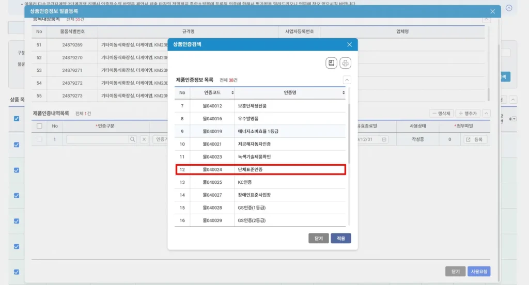
Task: Check the row 1 checkbox in 제품인증내역목록
Action: pyautogui.click(x=39, y=139)
